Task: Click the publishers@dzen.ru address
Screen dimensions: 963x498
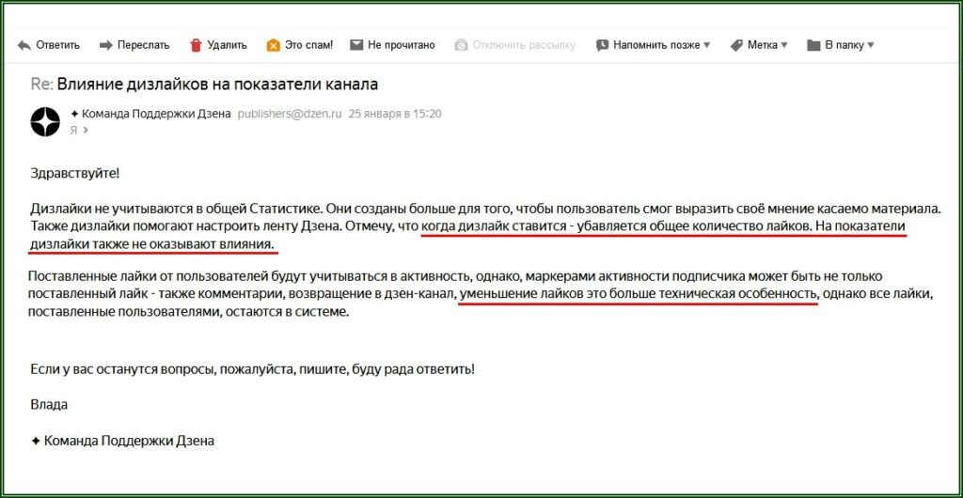Action: (290, 114)
